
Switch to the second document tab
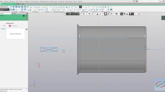21,4
